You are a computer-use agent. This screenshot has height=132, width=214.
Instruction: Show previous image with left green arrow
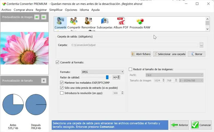[x=37, y=17]
